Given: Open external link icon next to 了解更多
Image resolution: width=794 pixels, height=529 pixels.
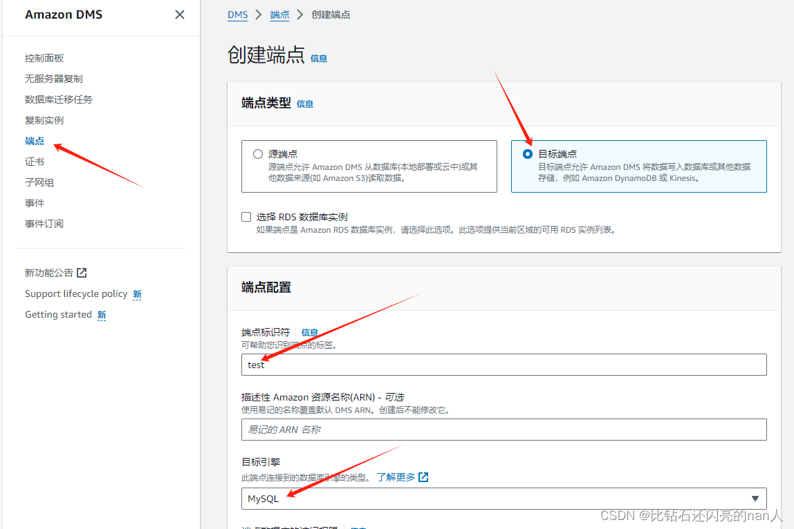Looking at the screenshot, I should tap(423, 477).
